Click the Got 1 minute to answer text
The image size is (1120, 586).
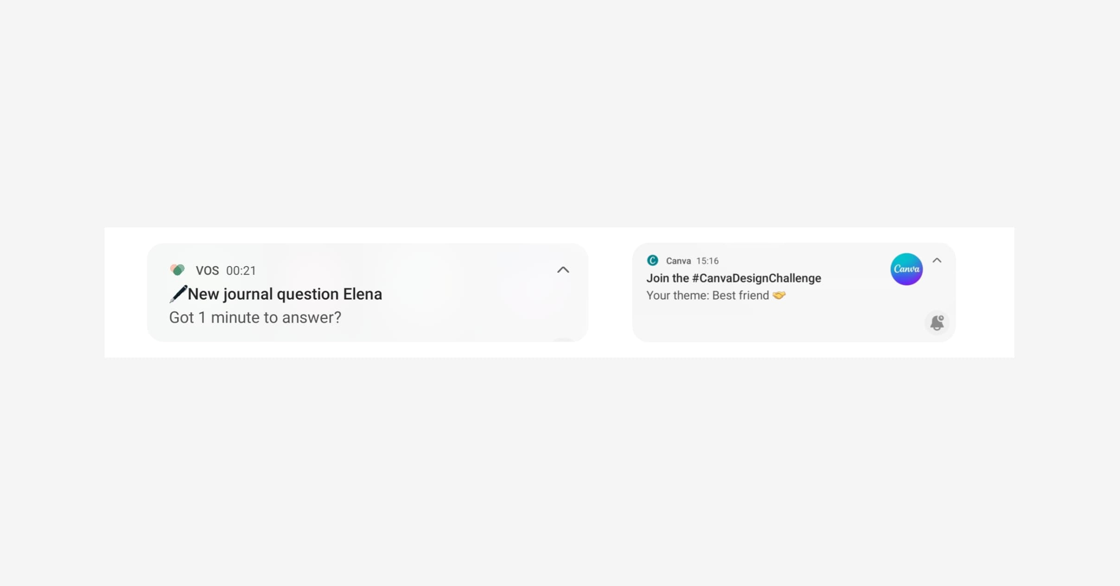(x=255, y=317)
